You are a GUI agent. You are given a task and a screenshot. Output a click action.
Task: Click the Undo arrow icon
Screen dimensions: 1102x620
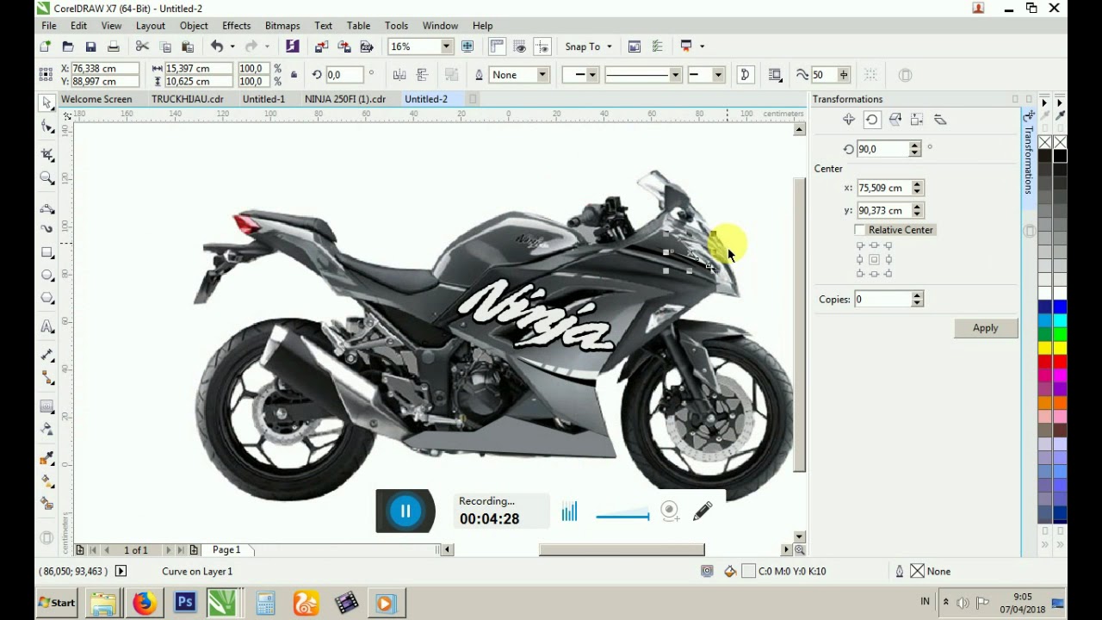[x=216, y=46]
